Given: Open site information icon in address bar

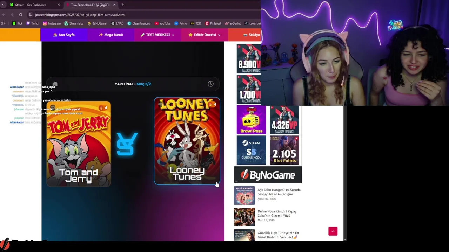Looking at the screenshot, I should coord(31,15).
